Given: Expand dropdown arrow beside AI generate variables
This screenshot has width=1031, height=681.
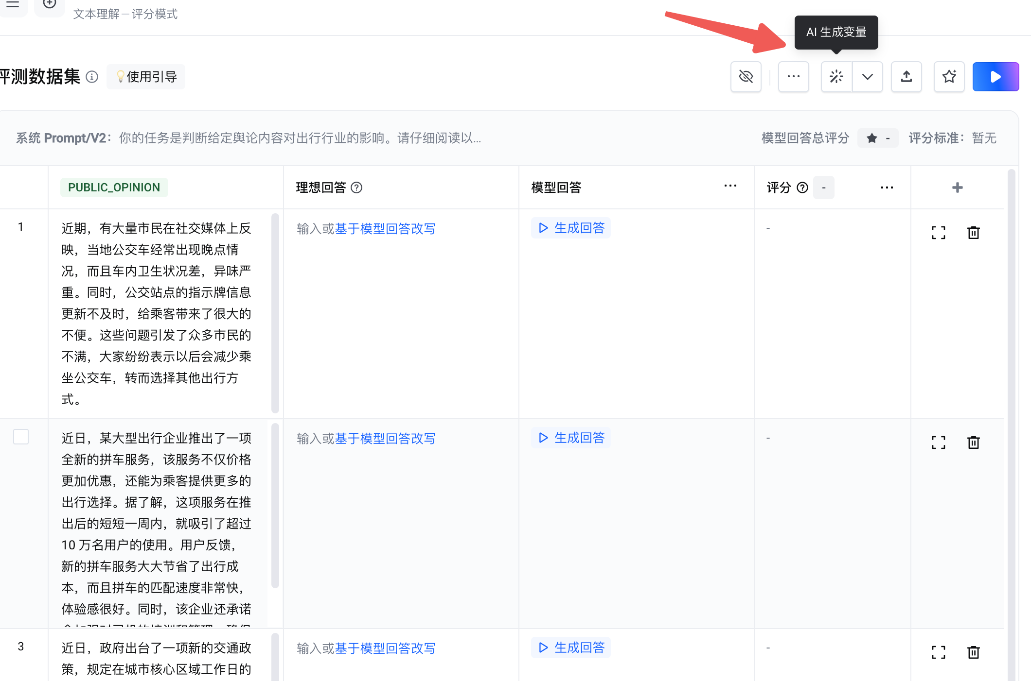Looking at the screenshot, I should coord(867,77).
